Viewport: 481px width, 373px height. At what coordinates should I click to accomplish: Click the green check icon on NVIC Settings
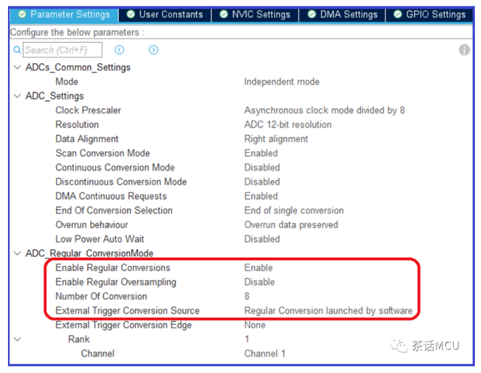coord(224,14)
